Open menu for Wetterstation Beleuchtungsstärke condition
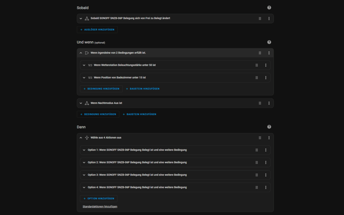Viewport: 344px width, 215px height. pos(266,65)
